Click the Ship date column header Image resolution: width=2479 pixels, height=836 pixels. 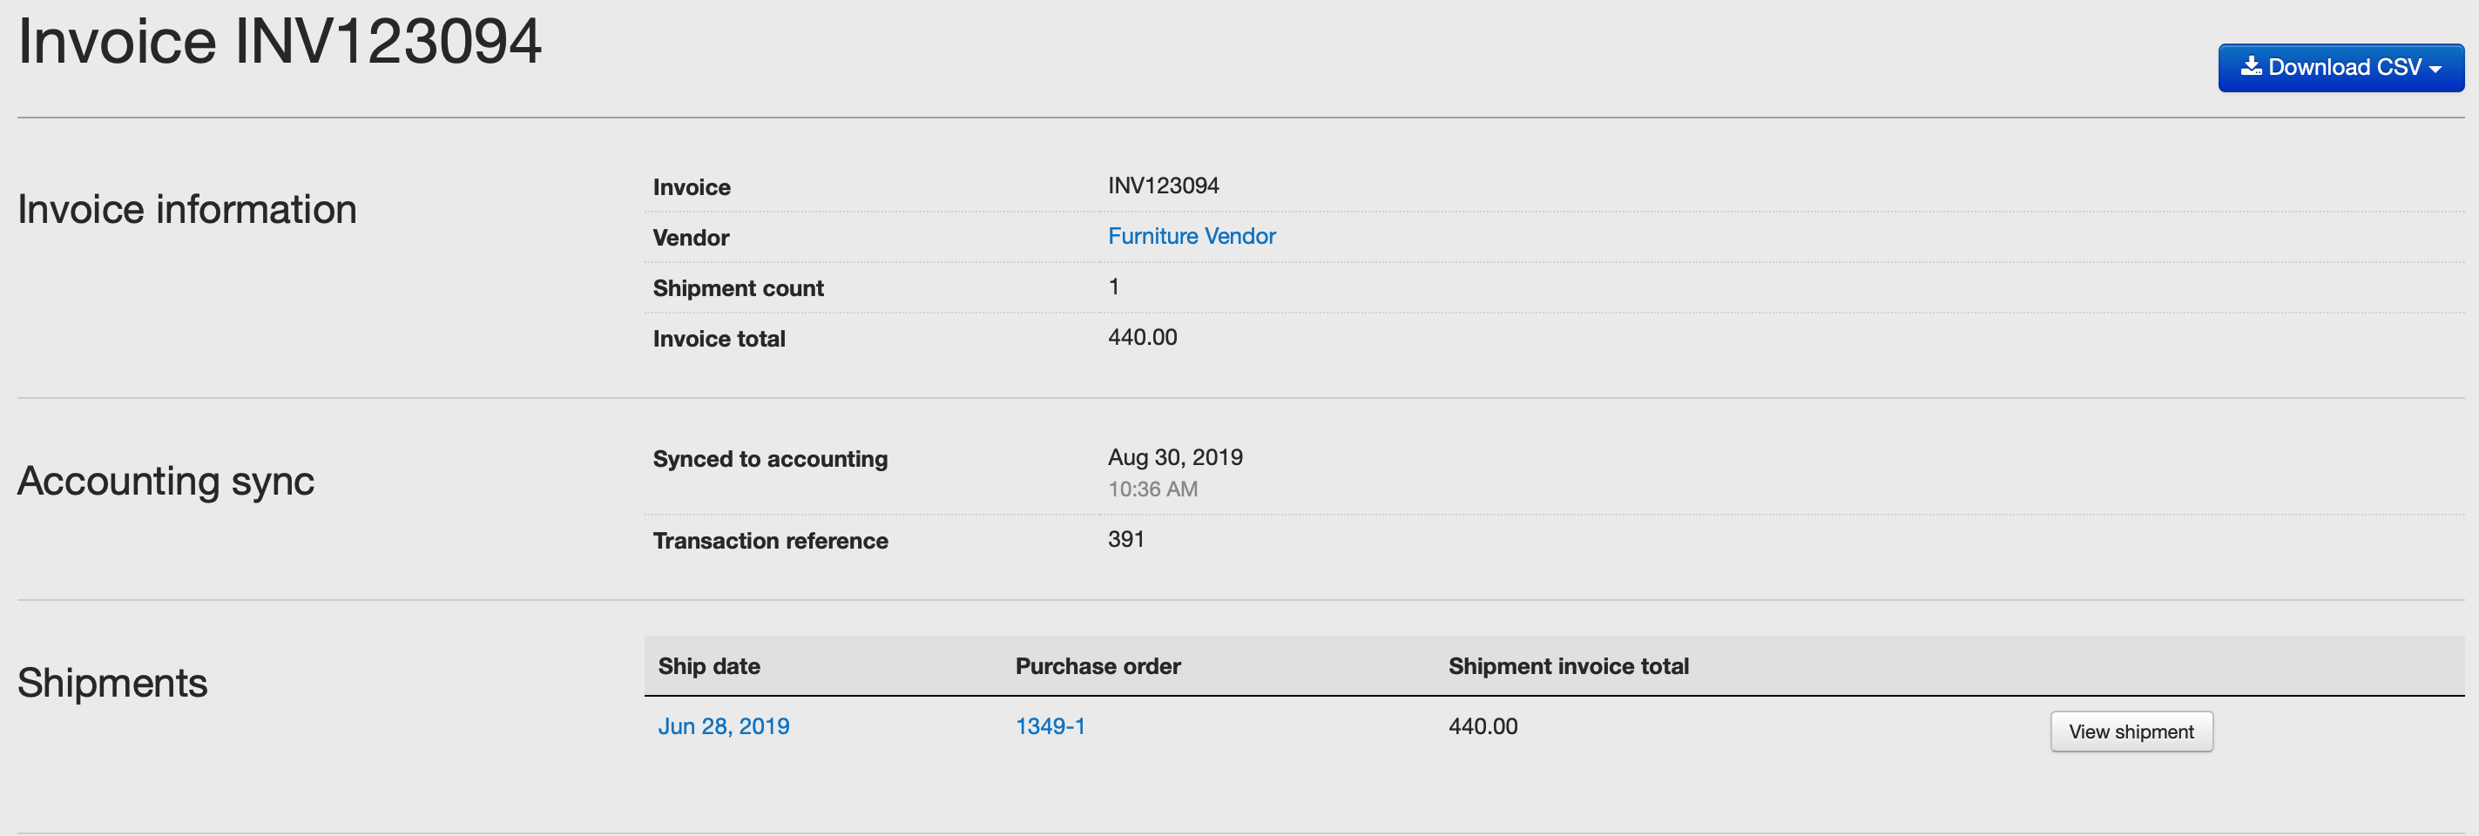(x=709, y=665)
